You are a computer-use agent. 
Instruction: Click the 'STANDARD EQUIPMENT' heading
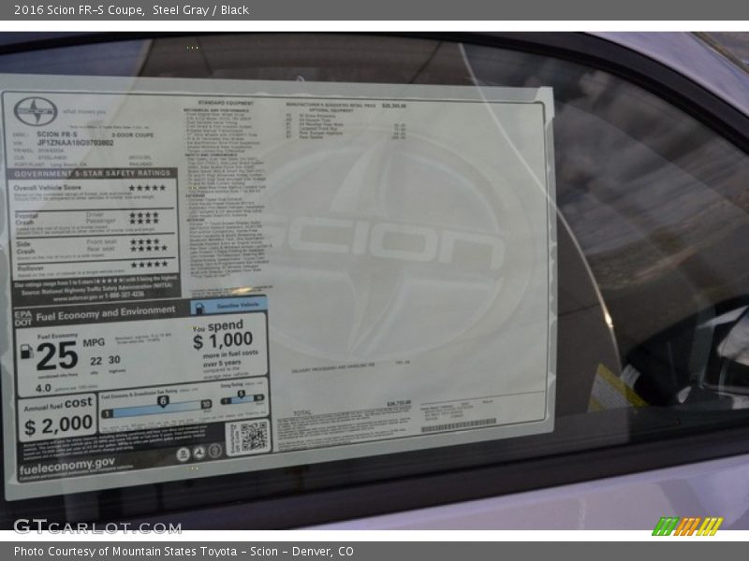pos(226,103)
